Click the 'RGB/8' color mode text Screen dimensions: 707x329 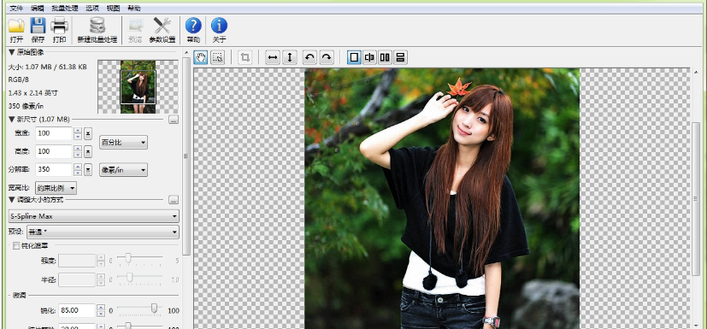[19, 79]
